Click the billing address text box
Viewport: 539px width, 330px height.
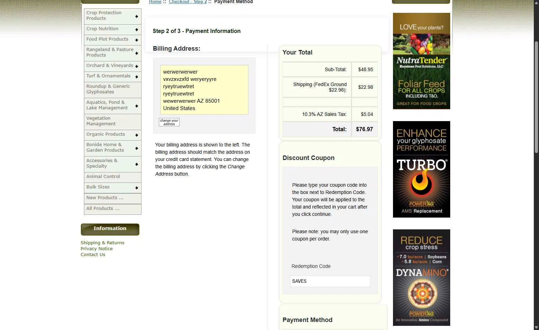coord(204,90)
